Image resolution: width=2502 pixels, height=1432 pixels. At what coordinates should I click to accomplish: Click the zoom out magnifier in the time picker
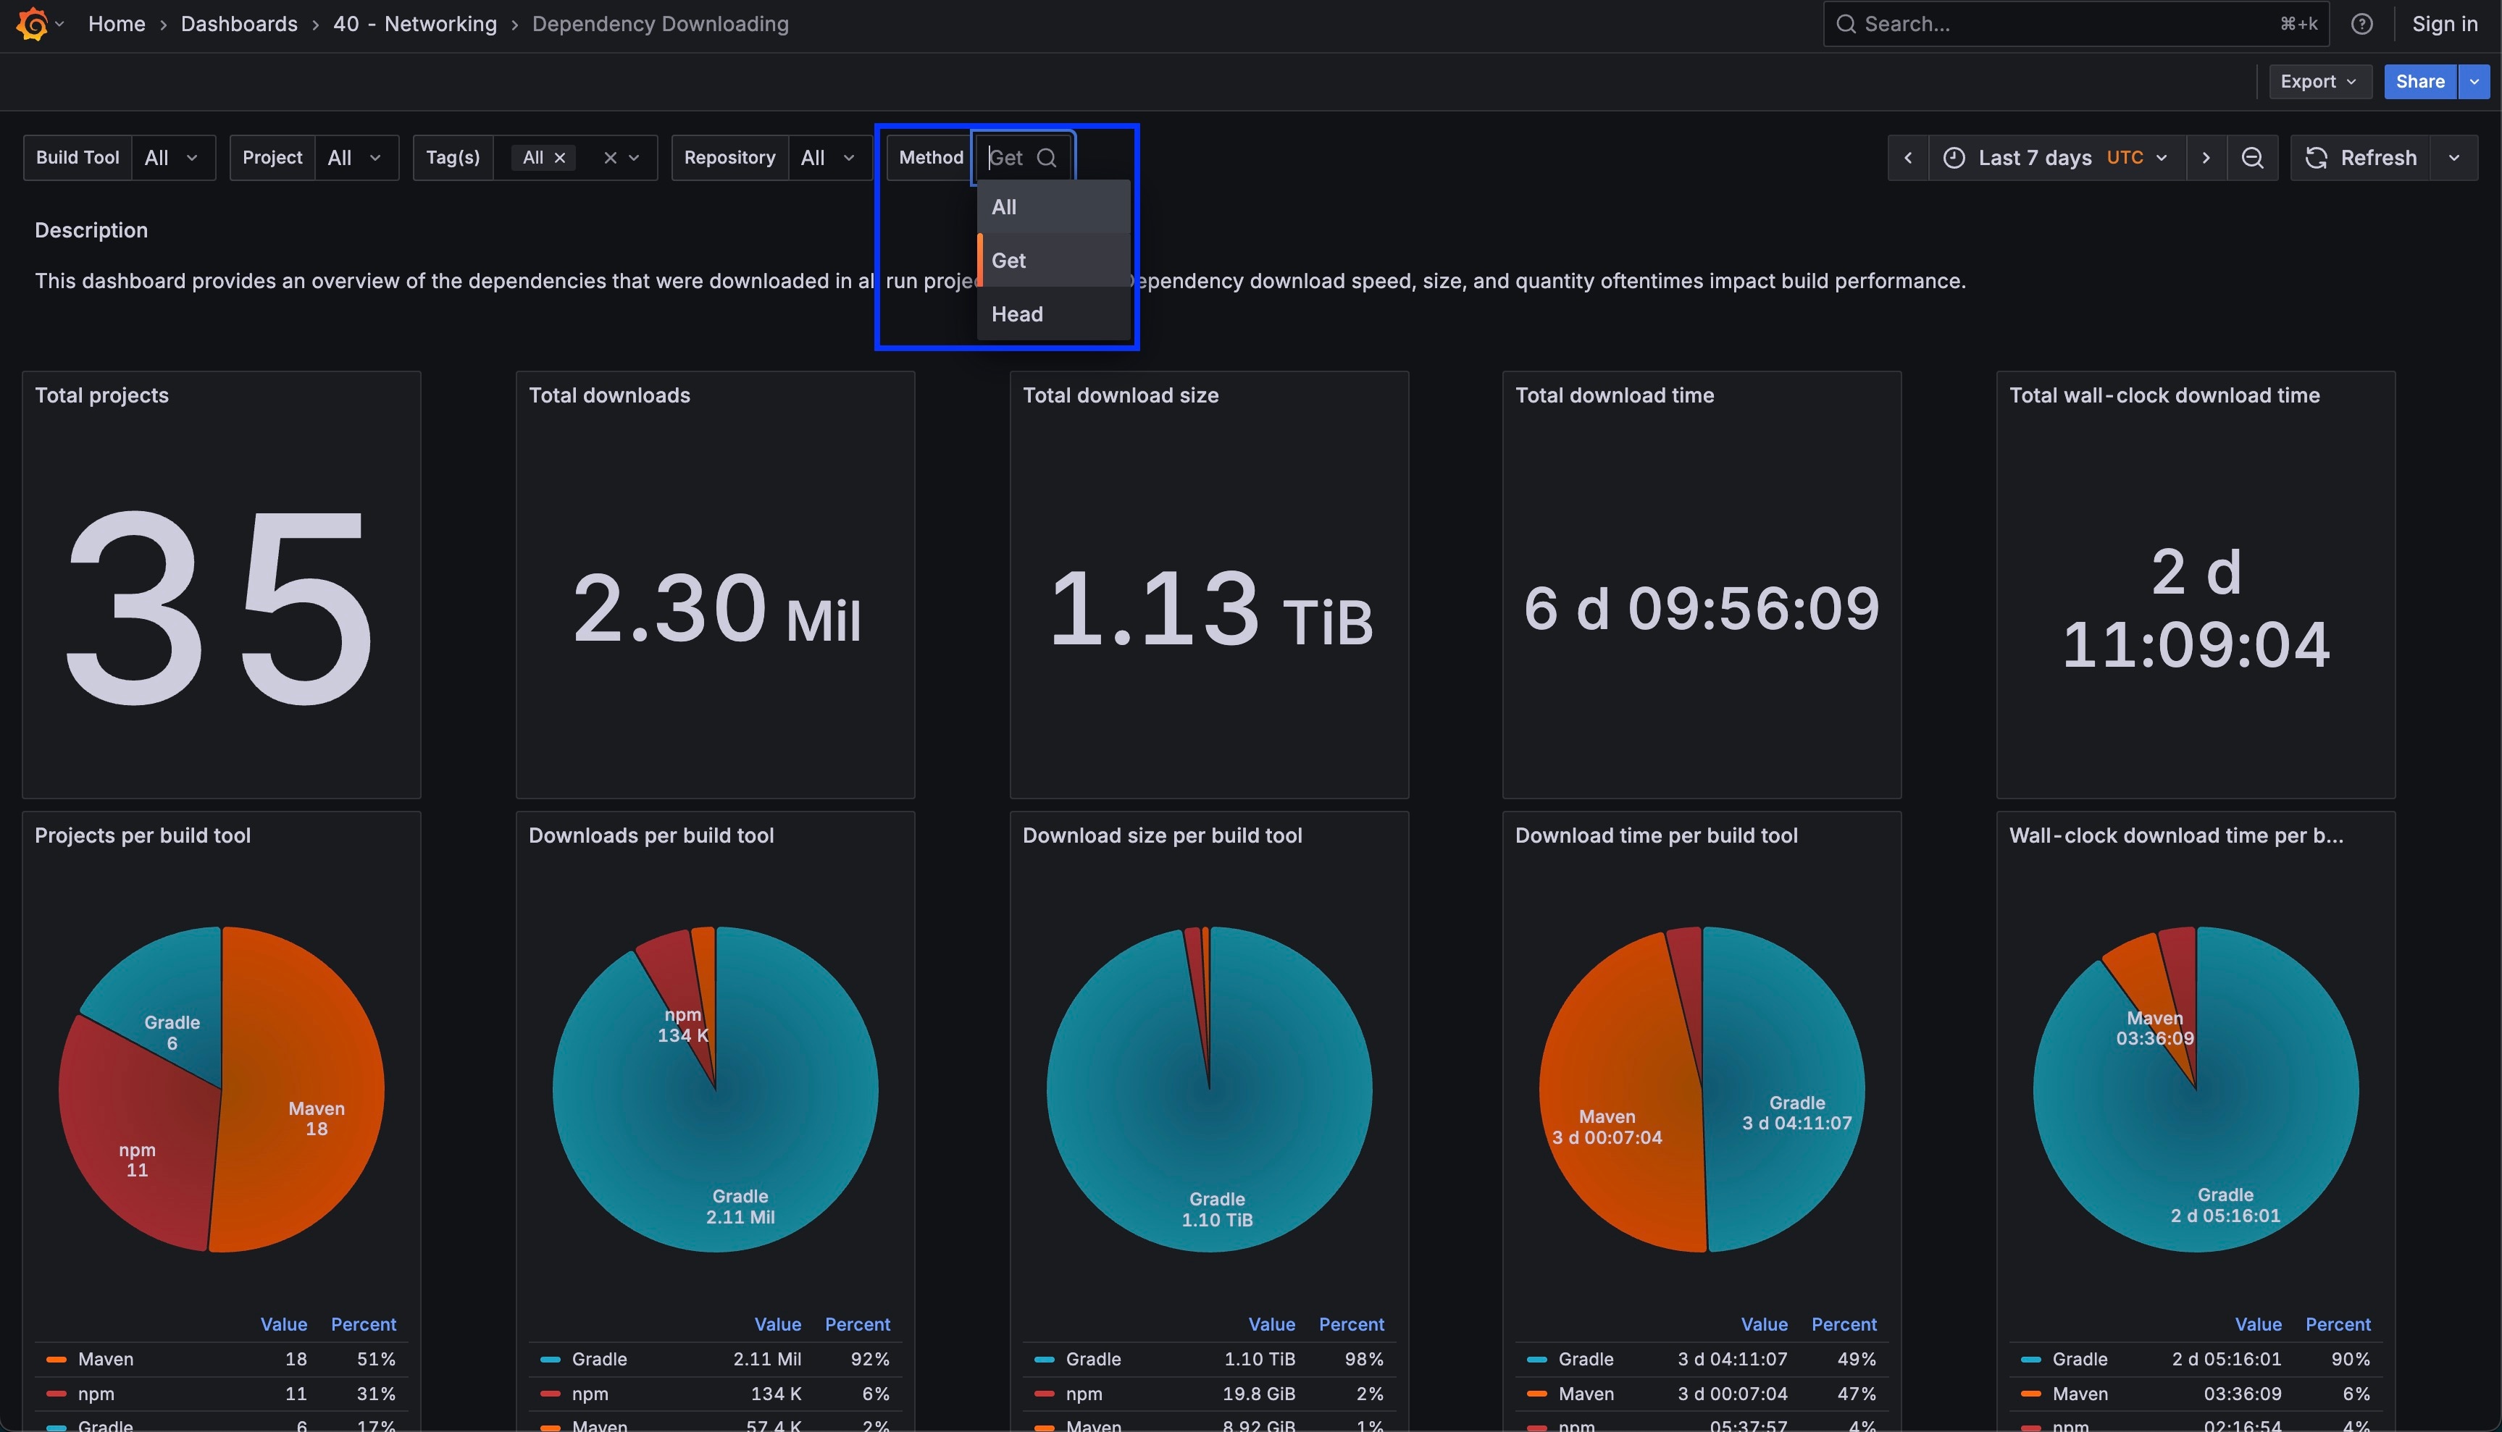2253,157
